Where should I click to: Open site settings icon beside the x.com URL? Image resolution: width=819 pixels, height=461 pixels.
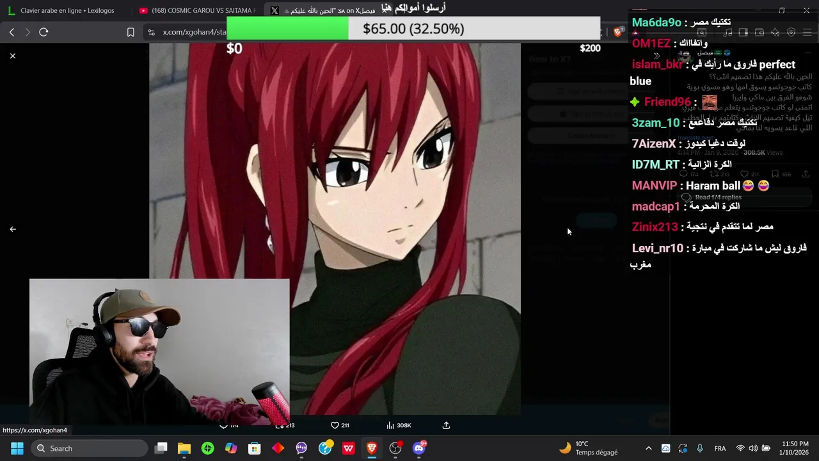click(x=151, y=32)
